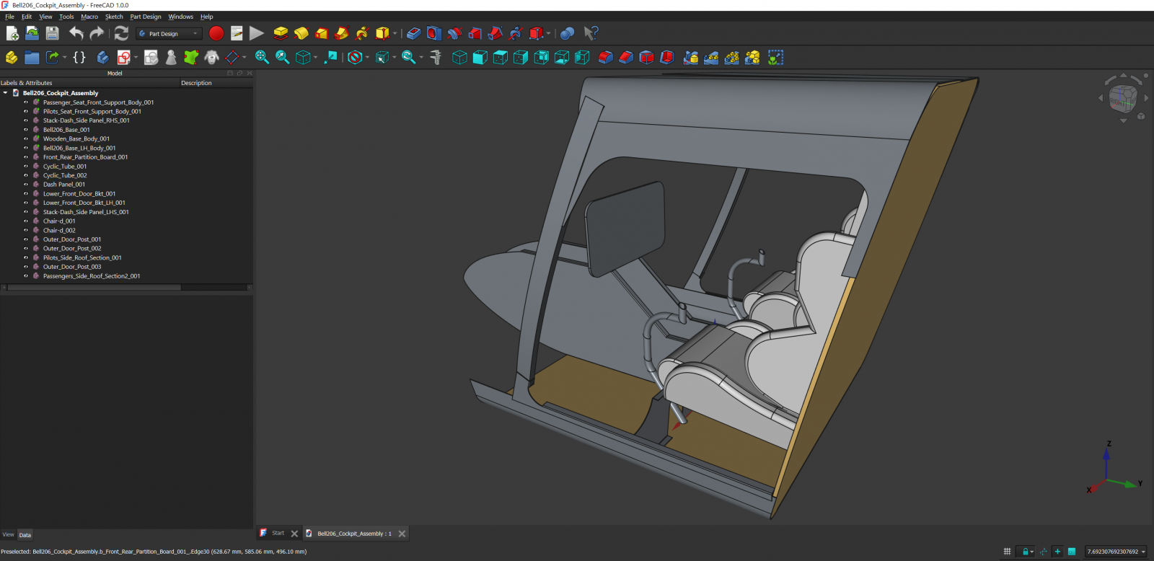
Task: Click the Fit All zoom icon
Action: point(262,58)
